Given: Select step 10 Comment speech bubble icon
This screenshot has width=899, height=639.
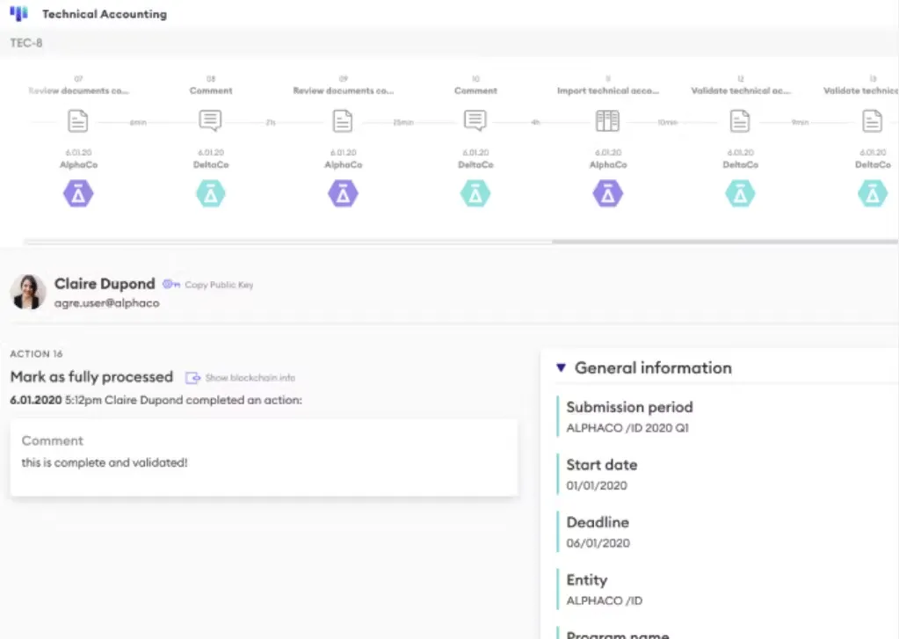Looking at the screenshot, I should [x=475, y=120].
